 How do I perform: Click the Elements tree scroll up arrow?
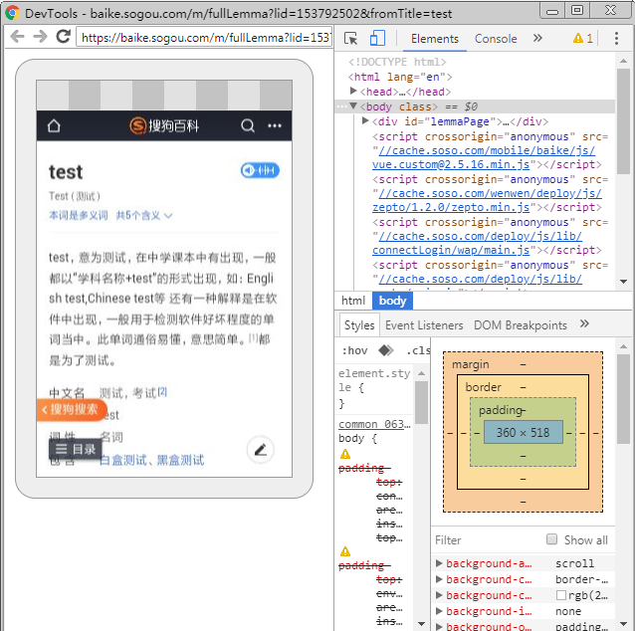(623, 61)
